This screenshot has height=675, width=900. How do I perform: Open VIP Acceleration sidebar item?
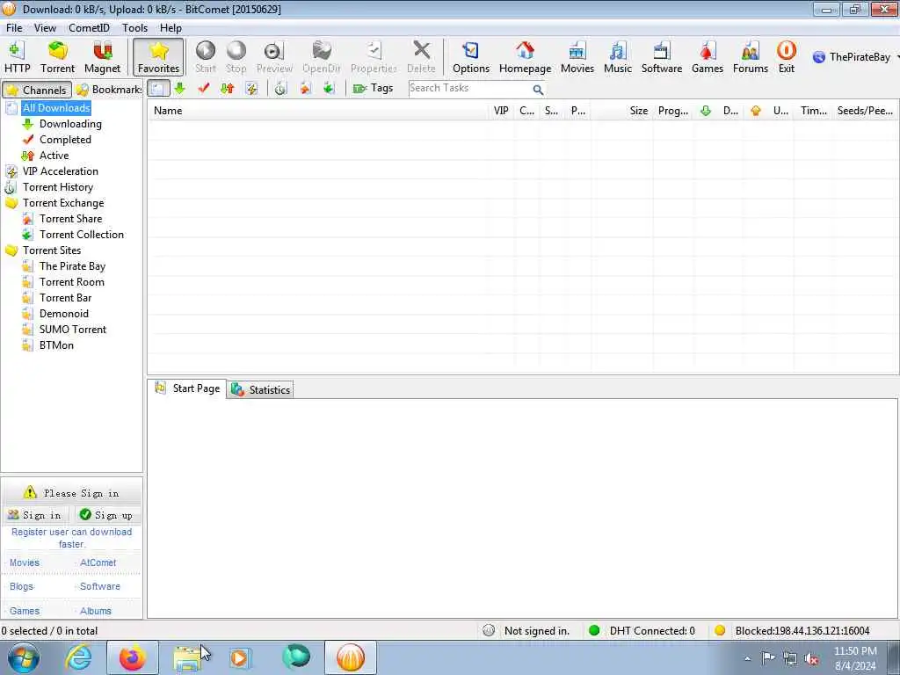pyautogui.click(x=61, y=171)
